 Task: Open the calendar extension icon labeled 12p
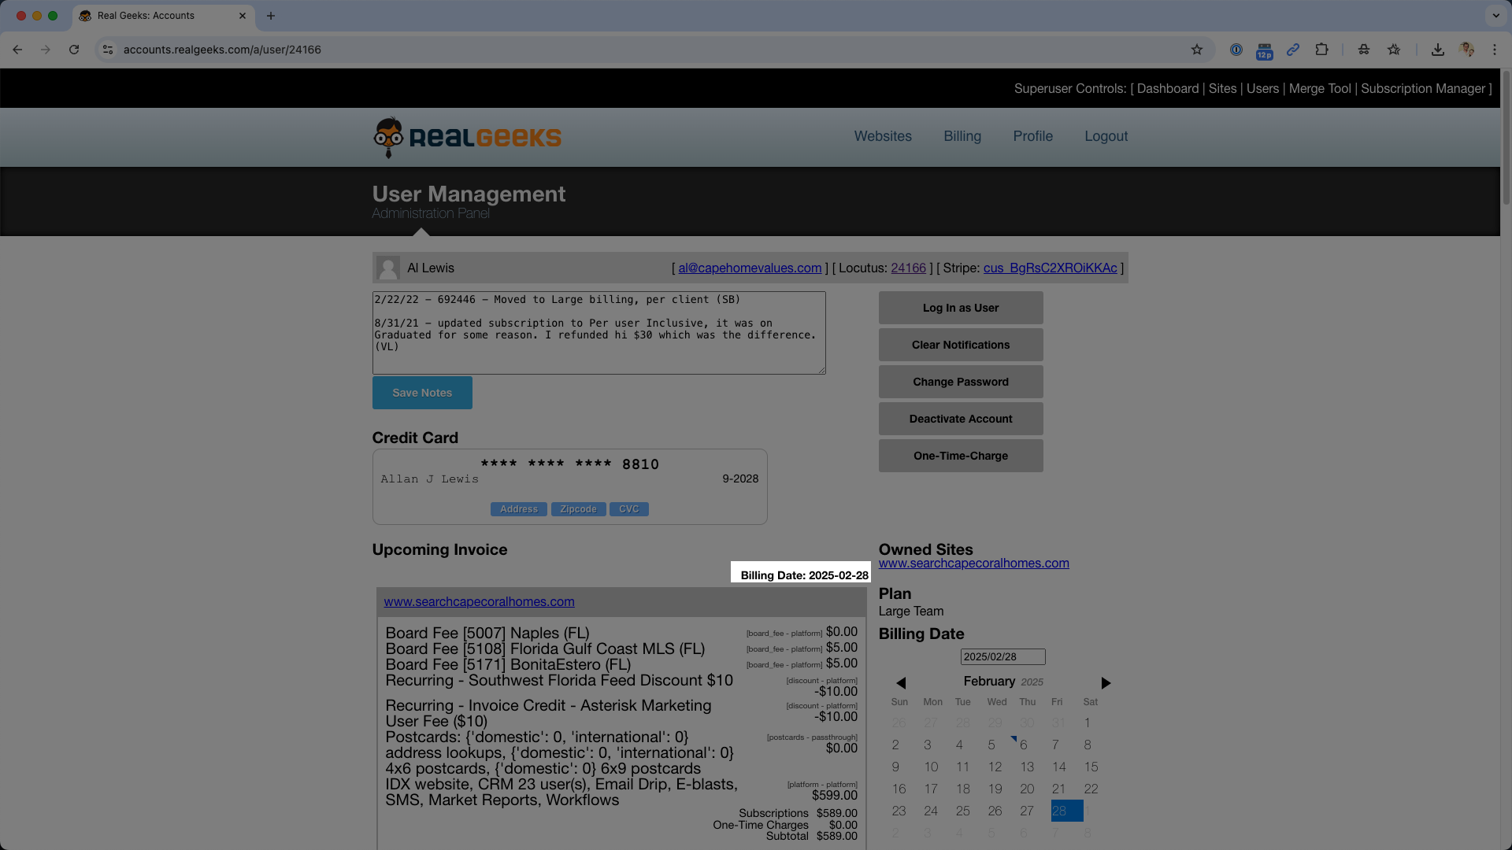coord(1265,50)
